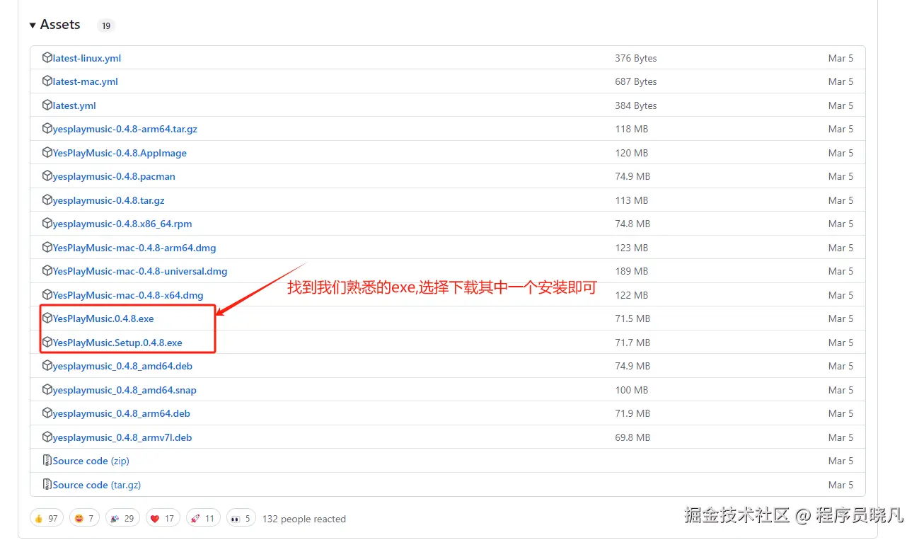
Task: Collapse the Assets section triangle
Action: click(33, 25)
